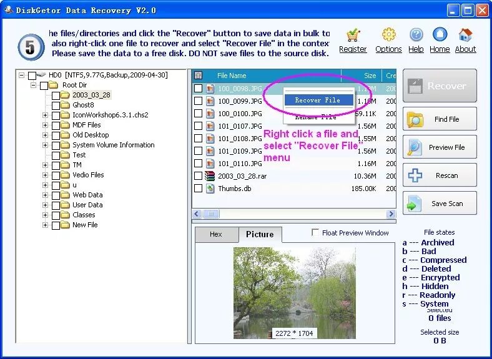Check the box for Thumbs.db
Screen dimensions: 492x359
pyautogui.click(x=198, y=189)
